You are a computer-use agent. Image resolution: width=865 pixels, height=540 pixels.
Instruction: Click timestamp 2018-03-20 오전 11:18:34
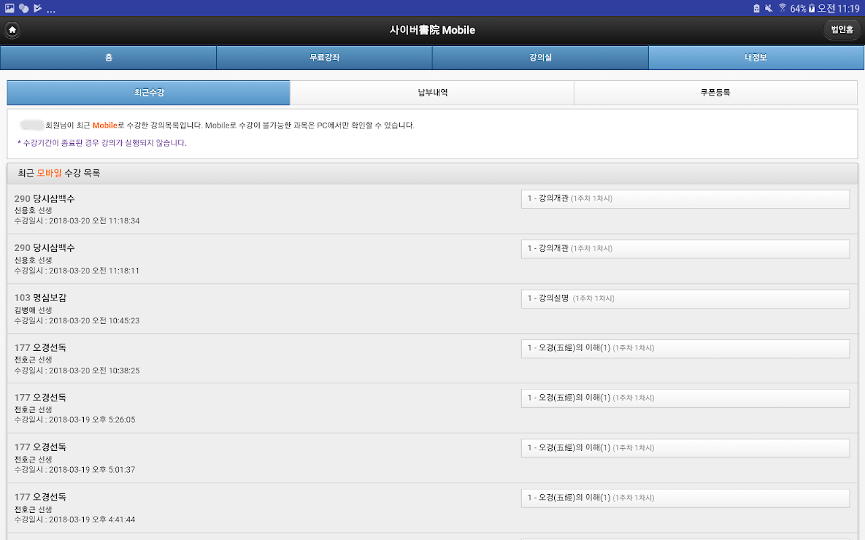(94, 221)
